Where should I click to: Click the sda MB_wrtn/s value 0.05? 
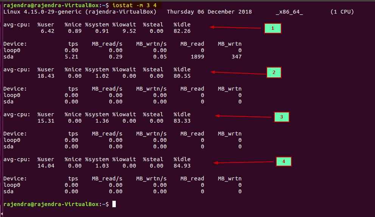point(160,57)
